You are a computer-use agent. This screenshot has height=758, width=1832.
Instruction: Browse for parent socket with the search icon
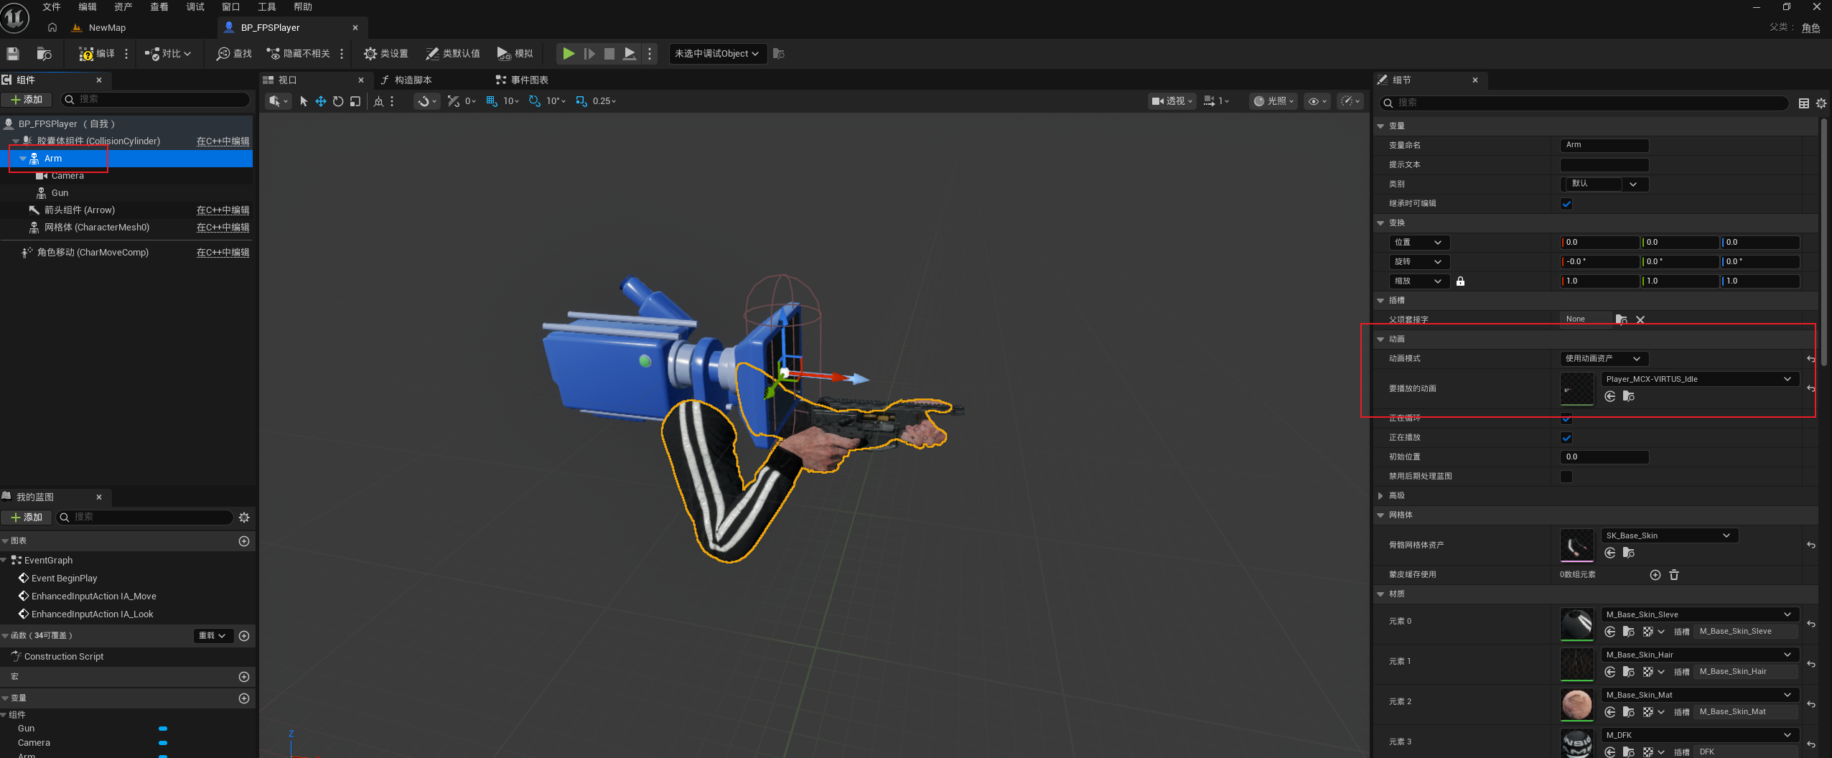pyautogui.click(x=1622, y=319)
